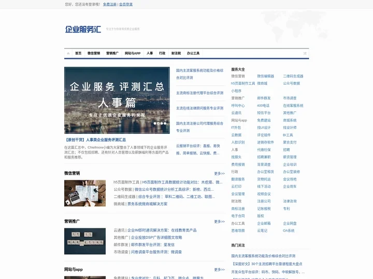Open the 微信营销 navigation menu
Image resolution: width=373 pixels, height=279 pixels.
point(94,53)
